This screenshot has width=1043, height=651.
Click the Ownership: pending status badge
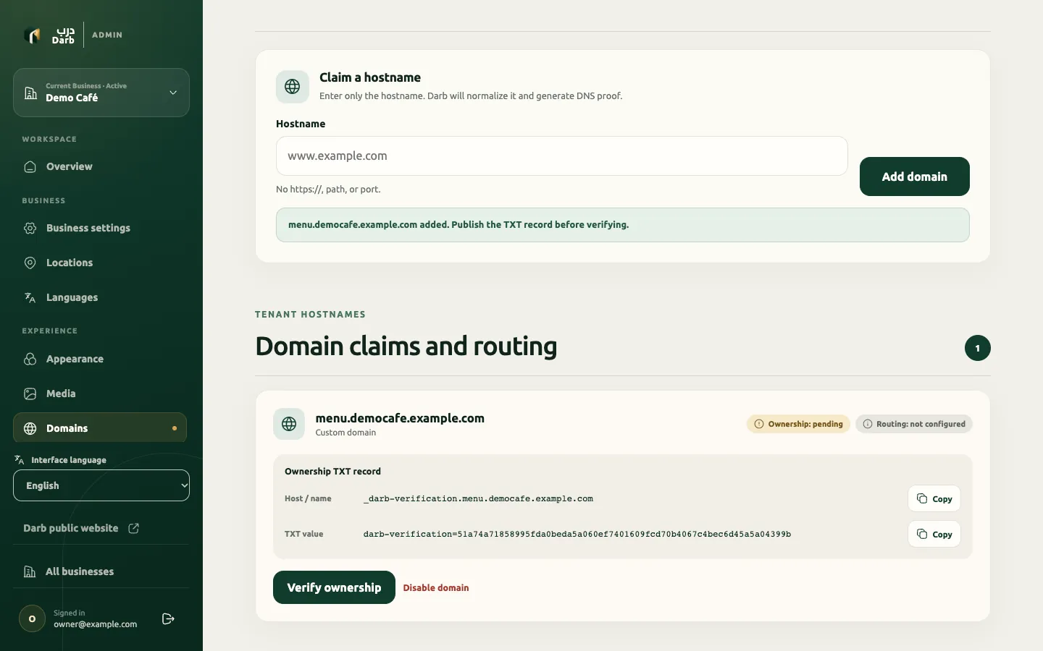tap(798, 424)
